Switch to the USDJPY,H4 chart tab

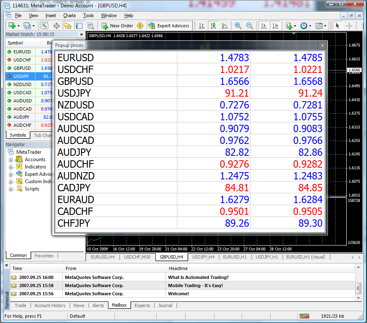[203, 257]
